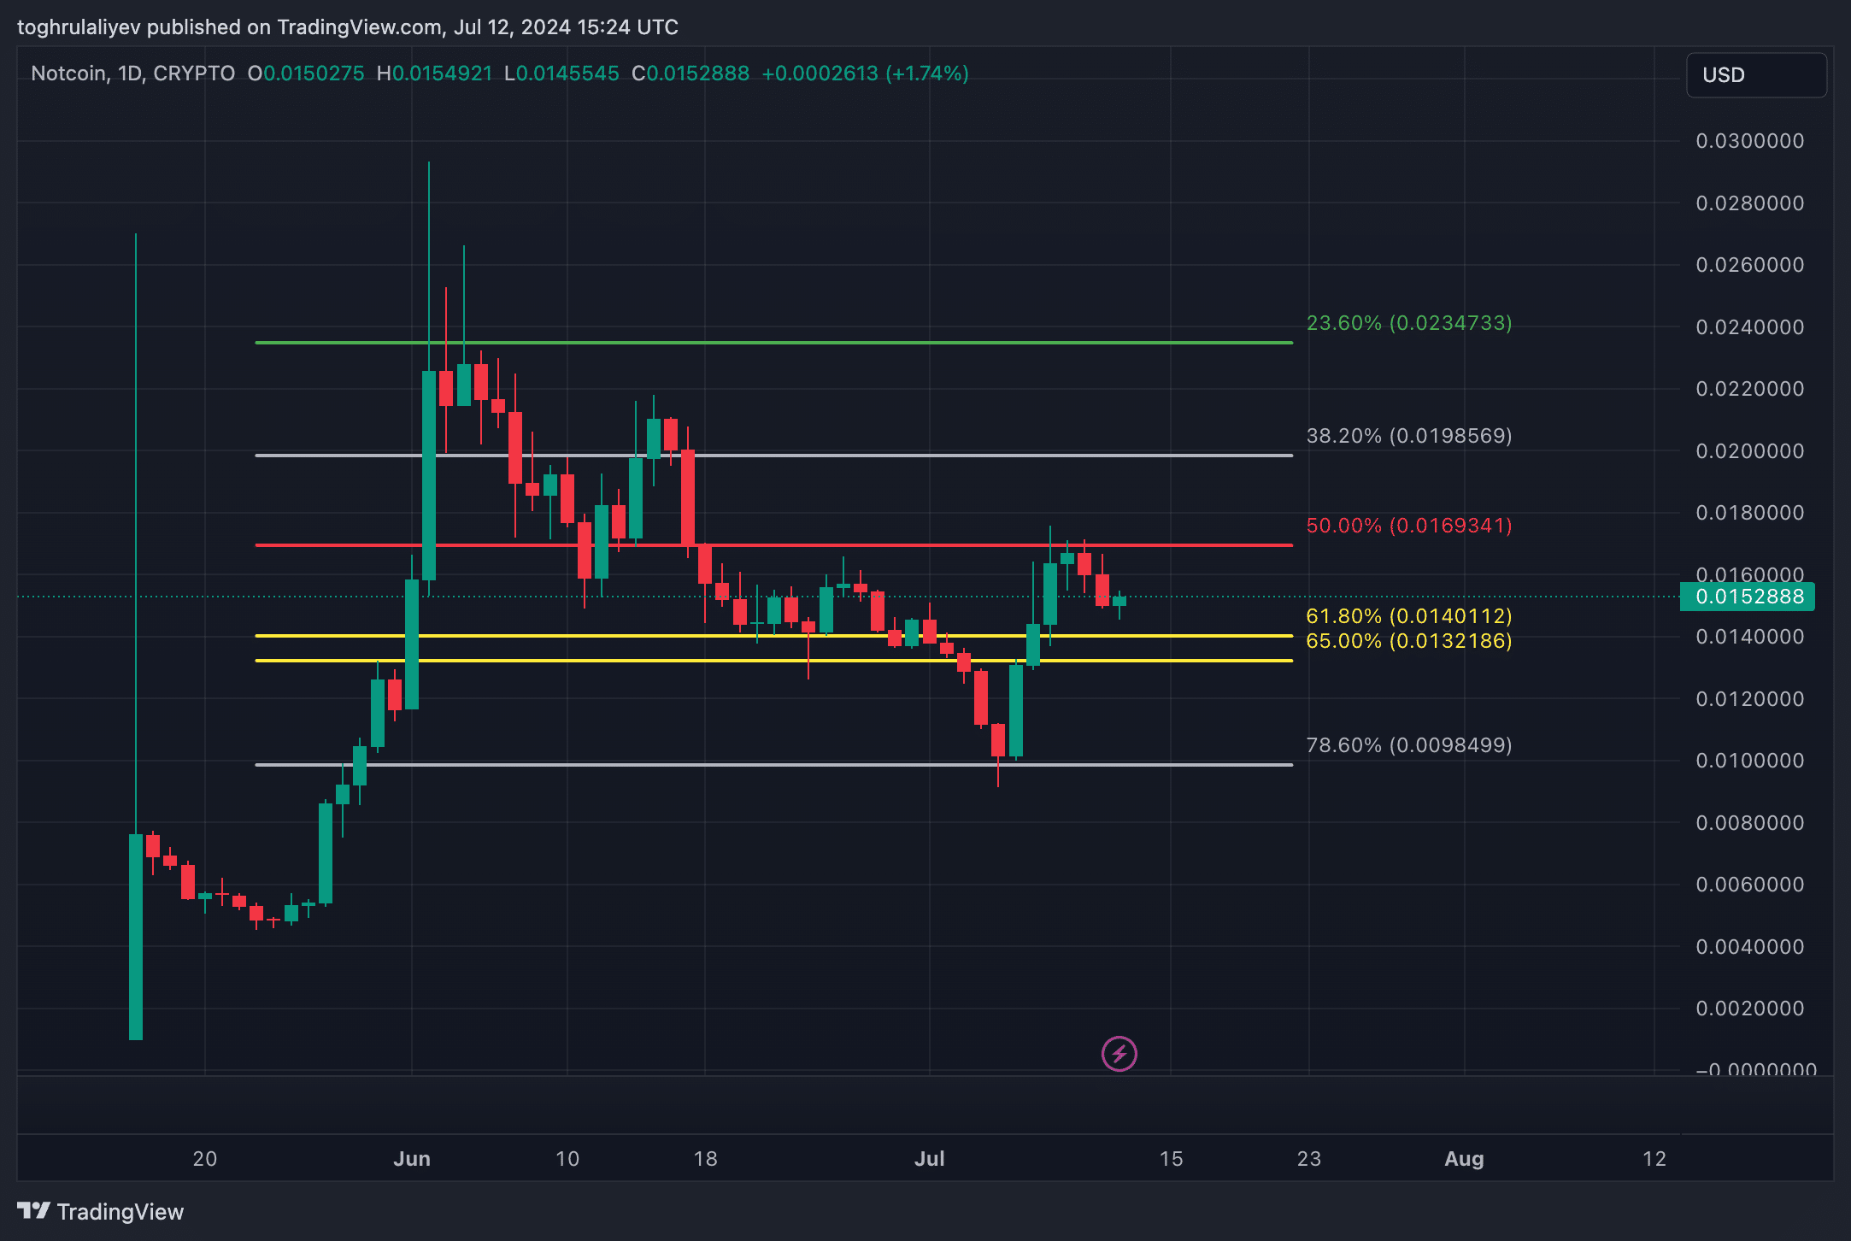This screenshot has width=1851, height=1241.
Task: Select the 23.60% (0.0234733) Fibonacci label
Action: click(1409, 323)
